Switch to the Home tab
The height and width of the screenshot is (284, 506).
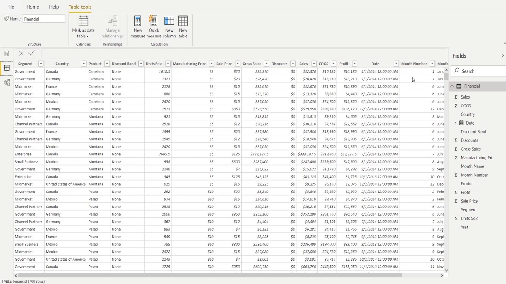click(x=33, y=7)
